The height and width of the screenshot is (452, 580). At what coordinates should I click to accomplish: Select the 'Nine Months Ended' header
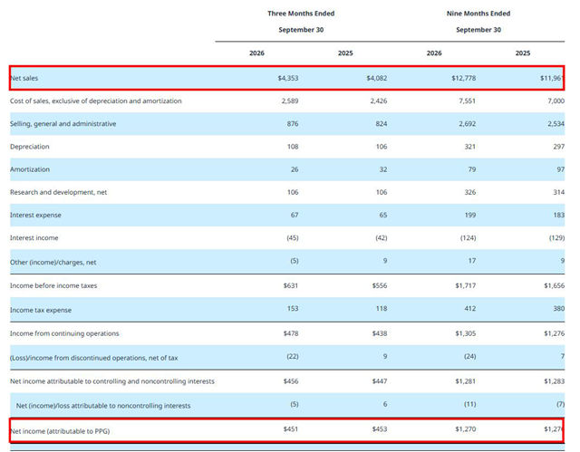coord(478,14)
